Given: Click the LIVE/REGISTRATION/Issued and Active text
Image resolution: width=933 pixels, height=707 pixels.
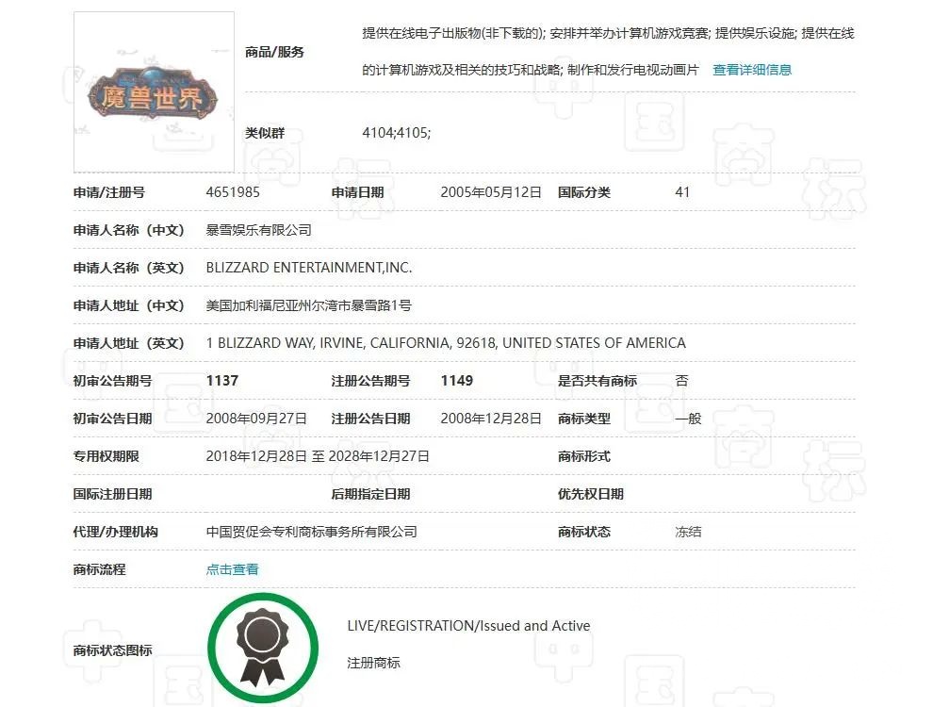Looking at the screenshot, I should [x=469, y=626].
